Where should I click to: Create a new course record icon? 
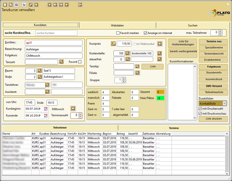coord(5,5)
